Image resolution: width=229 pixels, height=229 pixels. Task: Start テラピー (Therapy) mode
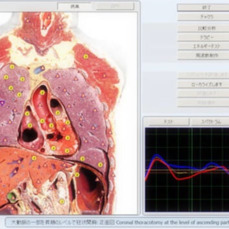tap(203, 37)
